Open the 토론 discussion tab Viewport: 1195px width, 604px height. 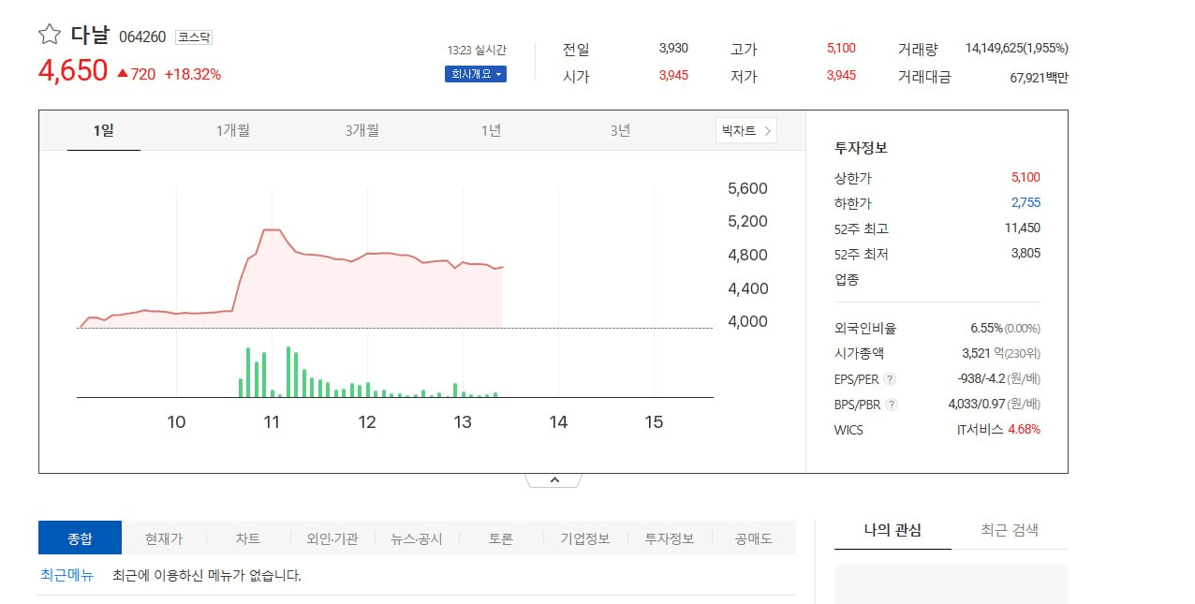(501, 538)
